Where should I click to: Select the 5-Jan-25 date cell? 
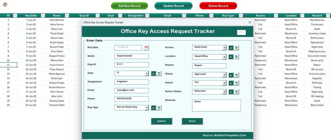pos(31,38)
